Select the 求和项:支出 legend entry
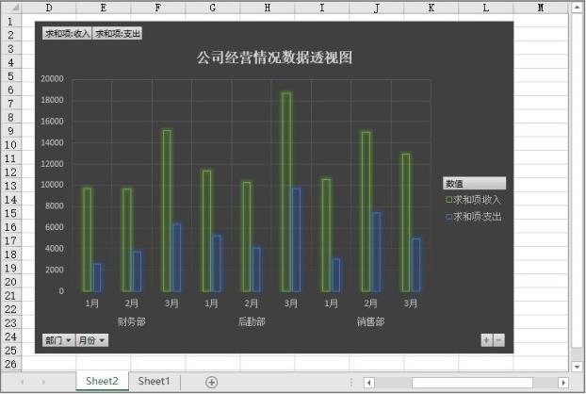 click(x=474, y=217)
